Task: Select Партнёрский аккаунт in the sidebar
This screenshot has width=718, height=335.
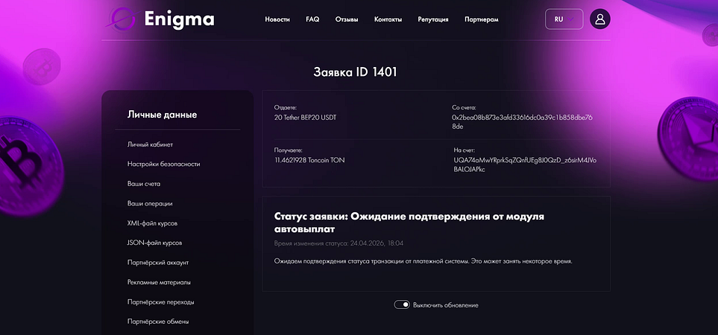Action: coord(158,262)
